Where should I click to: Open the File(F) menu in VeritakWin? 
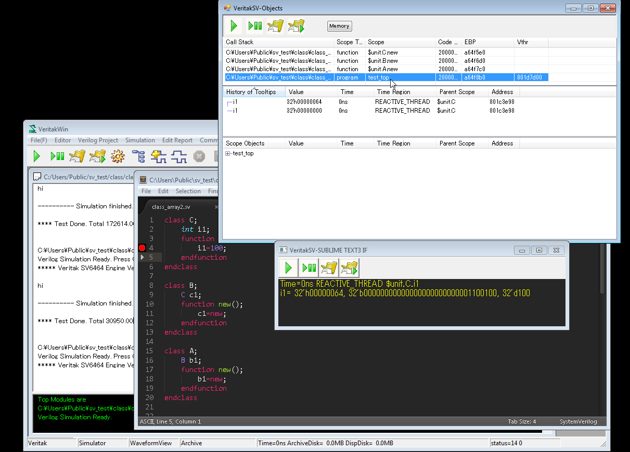(39, 140)
